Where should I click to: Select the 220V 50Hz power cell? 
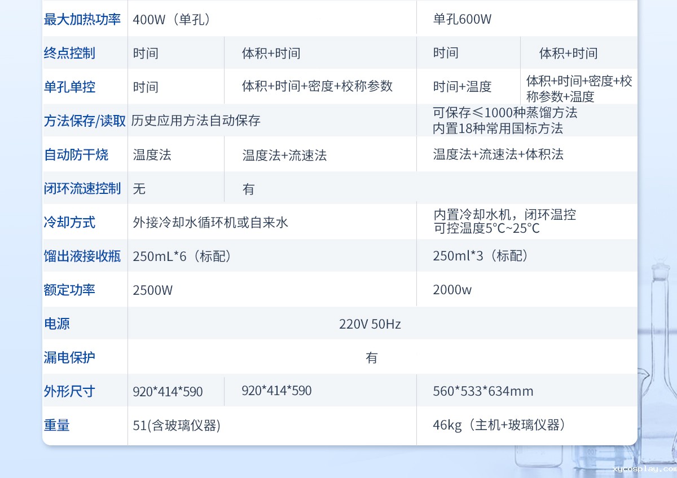370,324
